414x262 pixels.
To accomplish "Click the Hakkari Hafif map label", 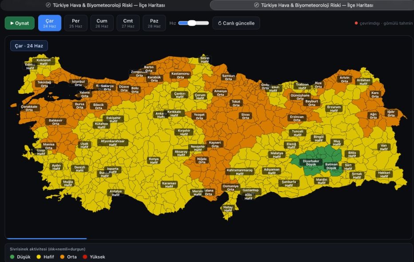I will point(384,174).
